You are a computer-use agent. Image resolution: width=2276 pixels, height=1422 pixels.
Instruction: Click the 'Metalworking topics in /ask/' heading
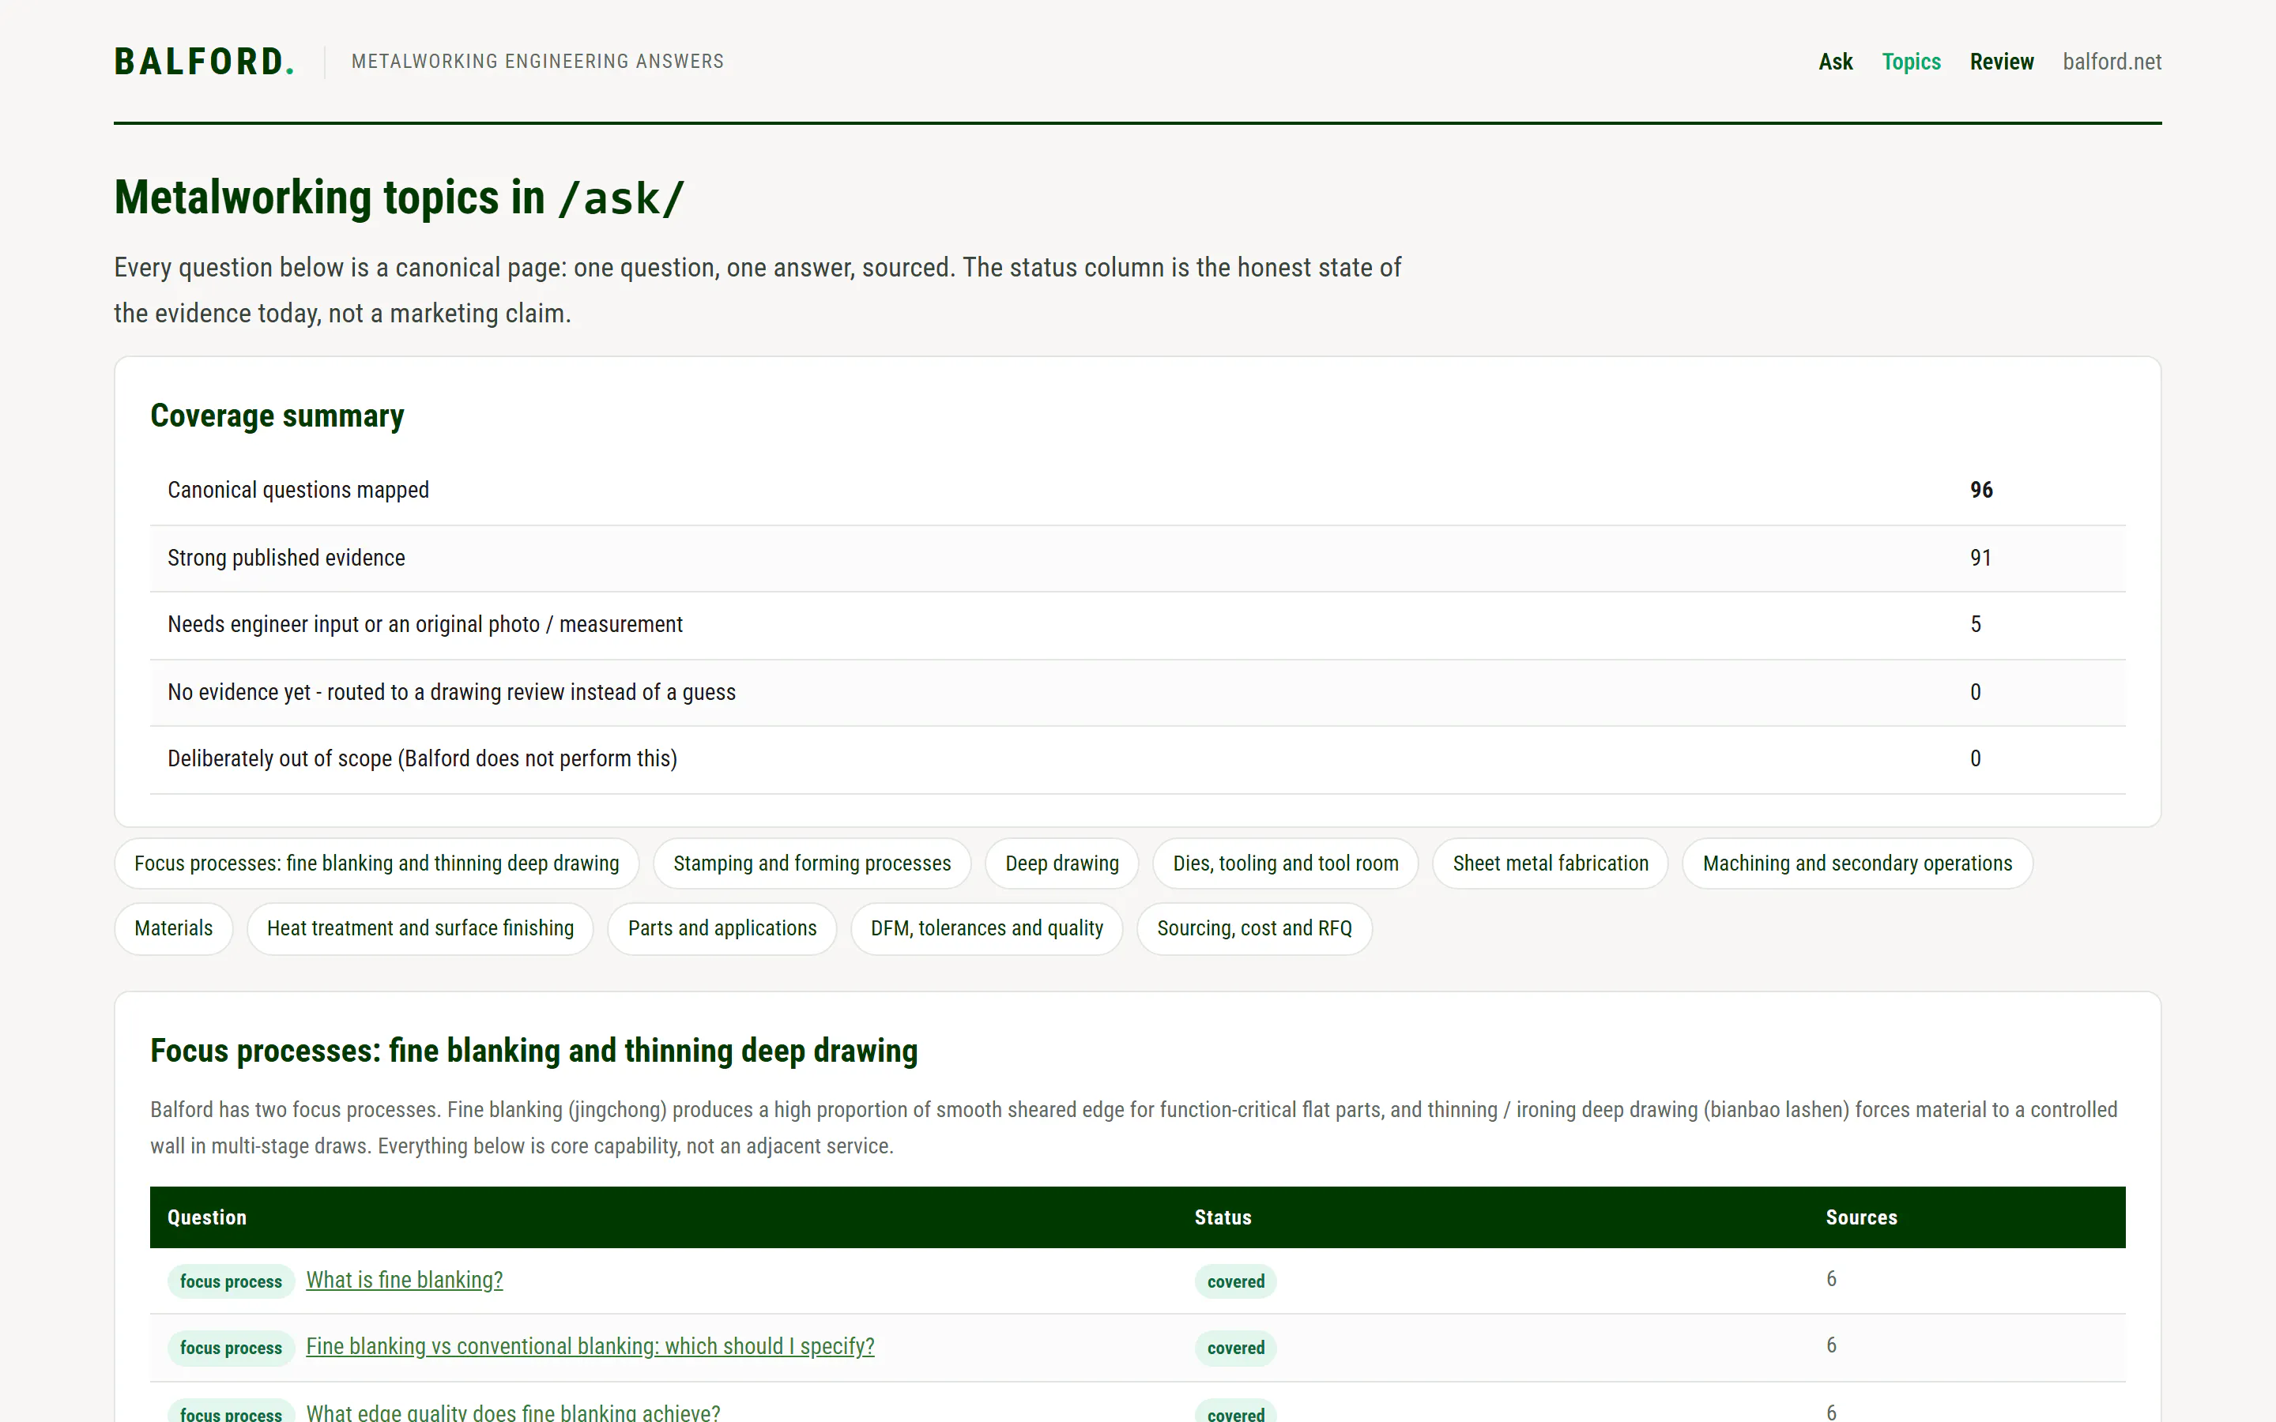399,197
